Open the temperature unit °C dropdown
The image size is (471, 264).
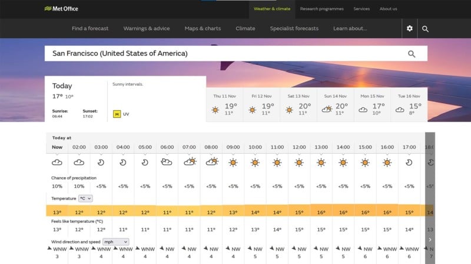pos(86,199)
